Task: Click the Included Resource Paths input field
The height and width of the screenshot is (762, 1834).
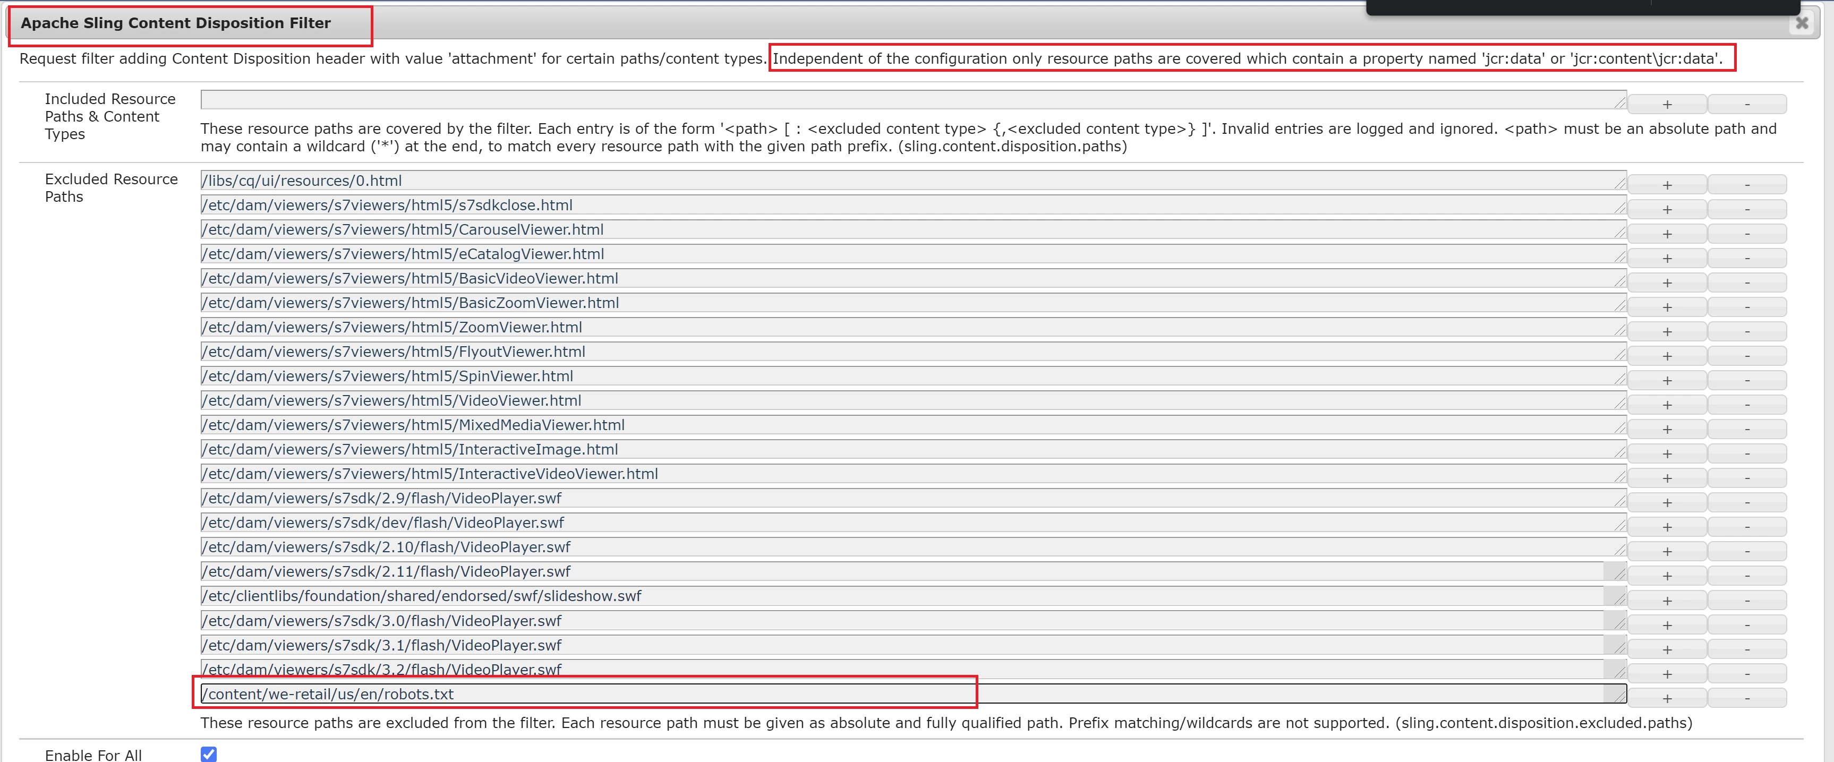Action: click(911, 100)
